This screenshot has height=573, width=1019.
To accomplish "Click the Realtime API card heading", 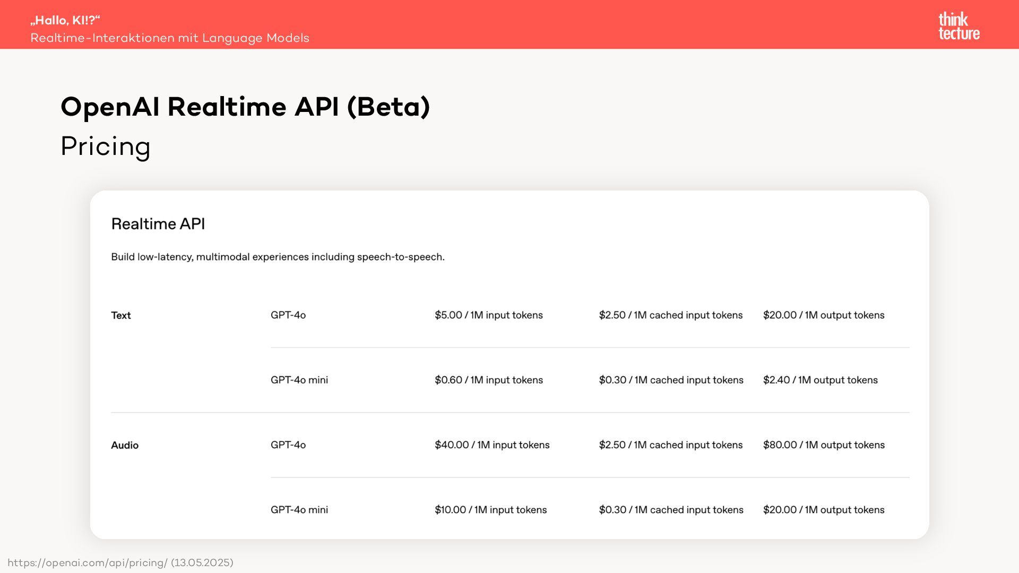I will coord(158,224).
